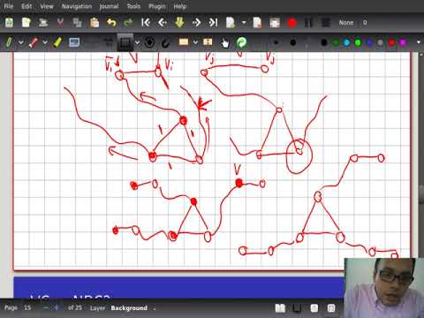
Task: Open the insert page options arrow
Action: click(x=244, y=23)
